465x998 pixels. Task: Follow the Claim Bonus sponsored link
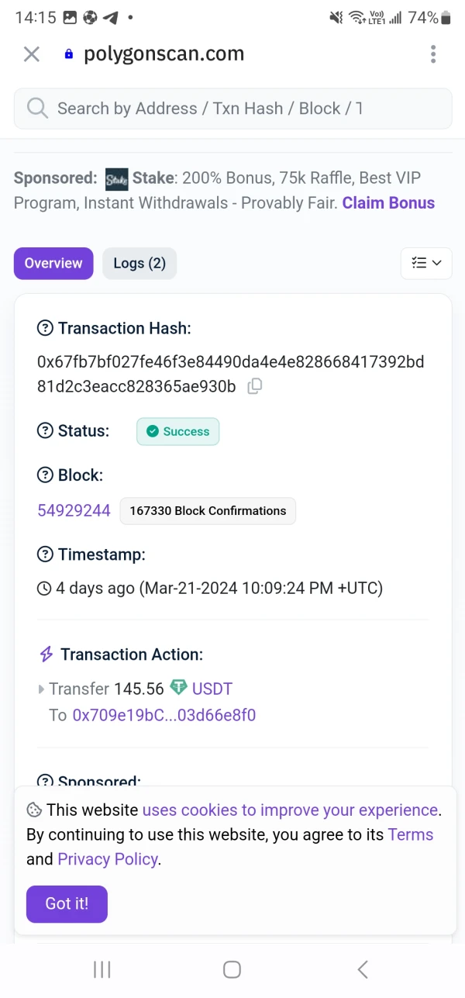click(388, 203)
